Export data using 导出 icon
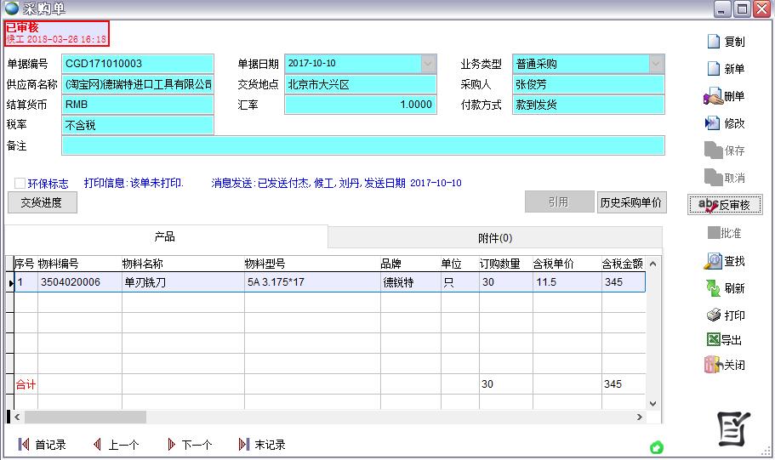Image resolution: width=775 pixels, height=460 pixels. click(714, 340)
